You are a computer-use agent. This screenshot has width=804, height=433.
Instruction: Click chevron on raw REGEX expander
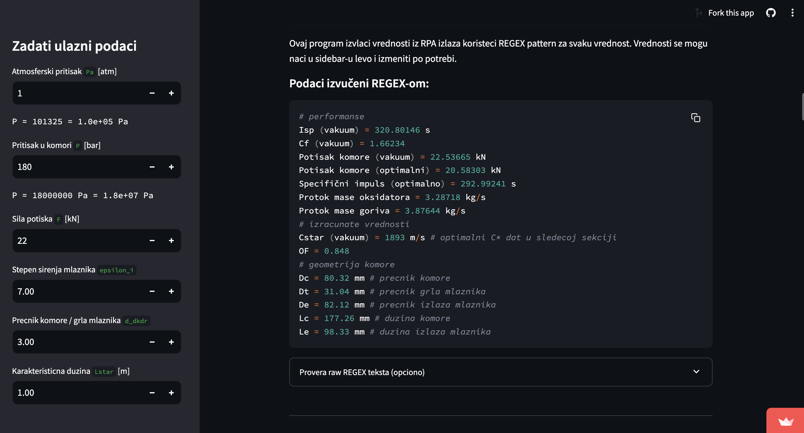696,371
